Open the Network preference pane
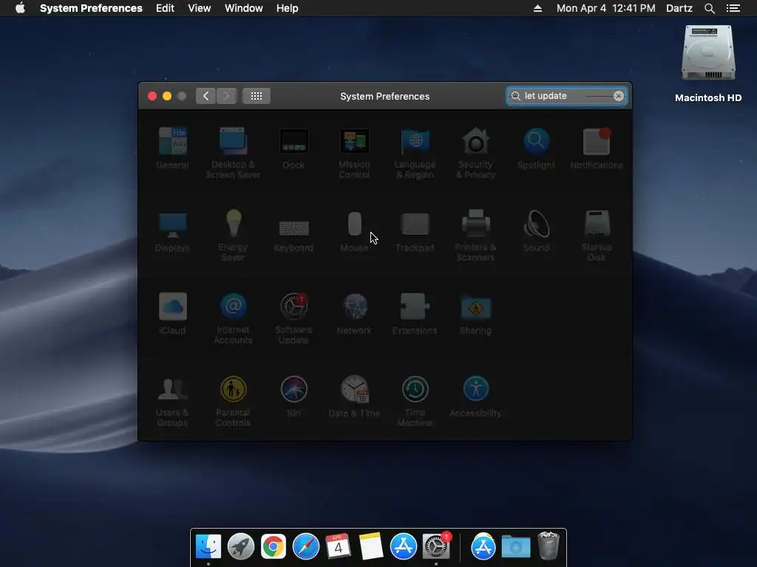 [x=354, y=314]
